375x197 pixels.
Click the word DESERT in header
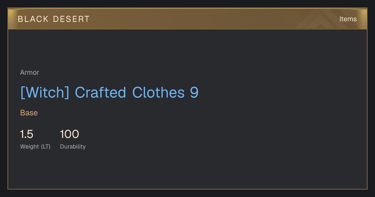71,19
